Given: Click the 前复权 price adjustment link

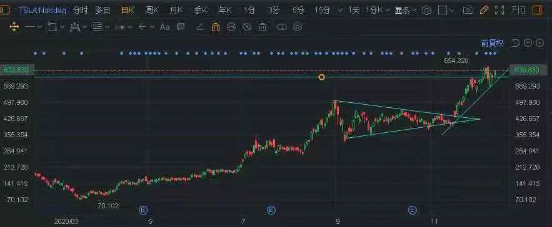Looking at the screenshot, I should [x=492, y=43].
